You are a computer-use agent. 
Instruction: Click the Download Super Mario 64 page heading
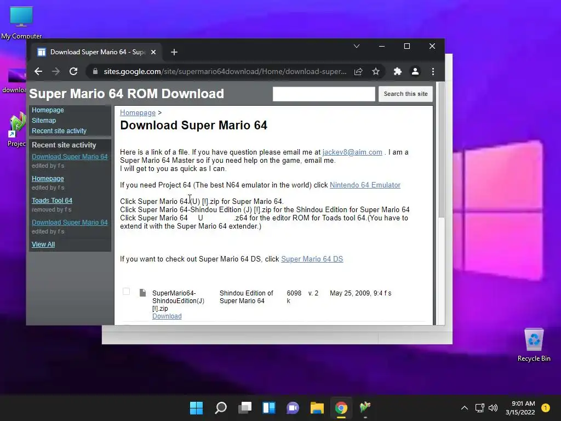click(193, 126)
